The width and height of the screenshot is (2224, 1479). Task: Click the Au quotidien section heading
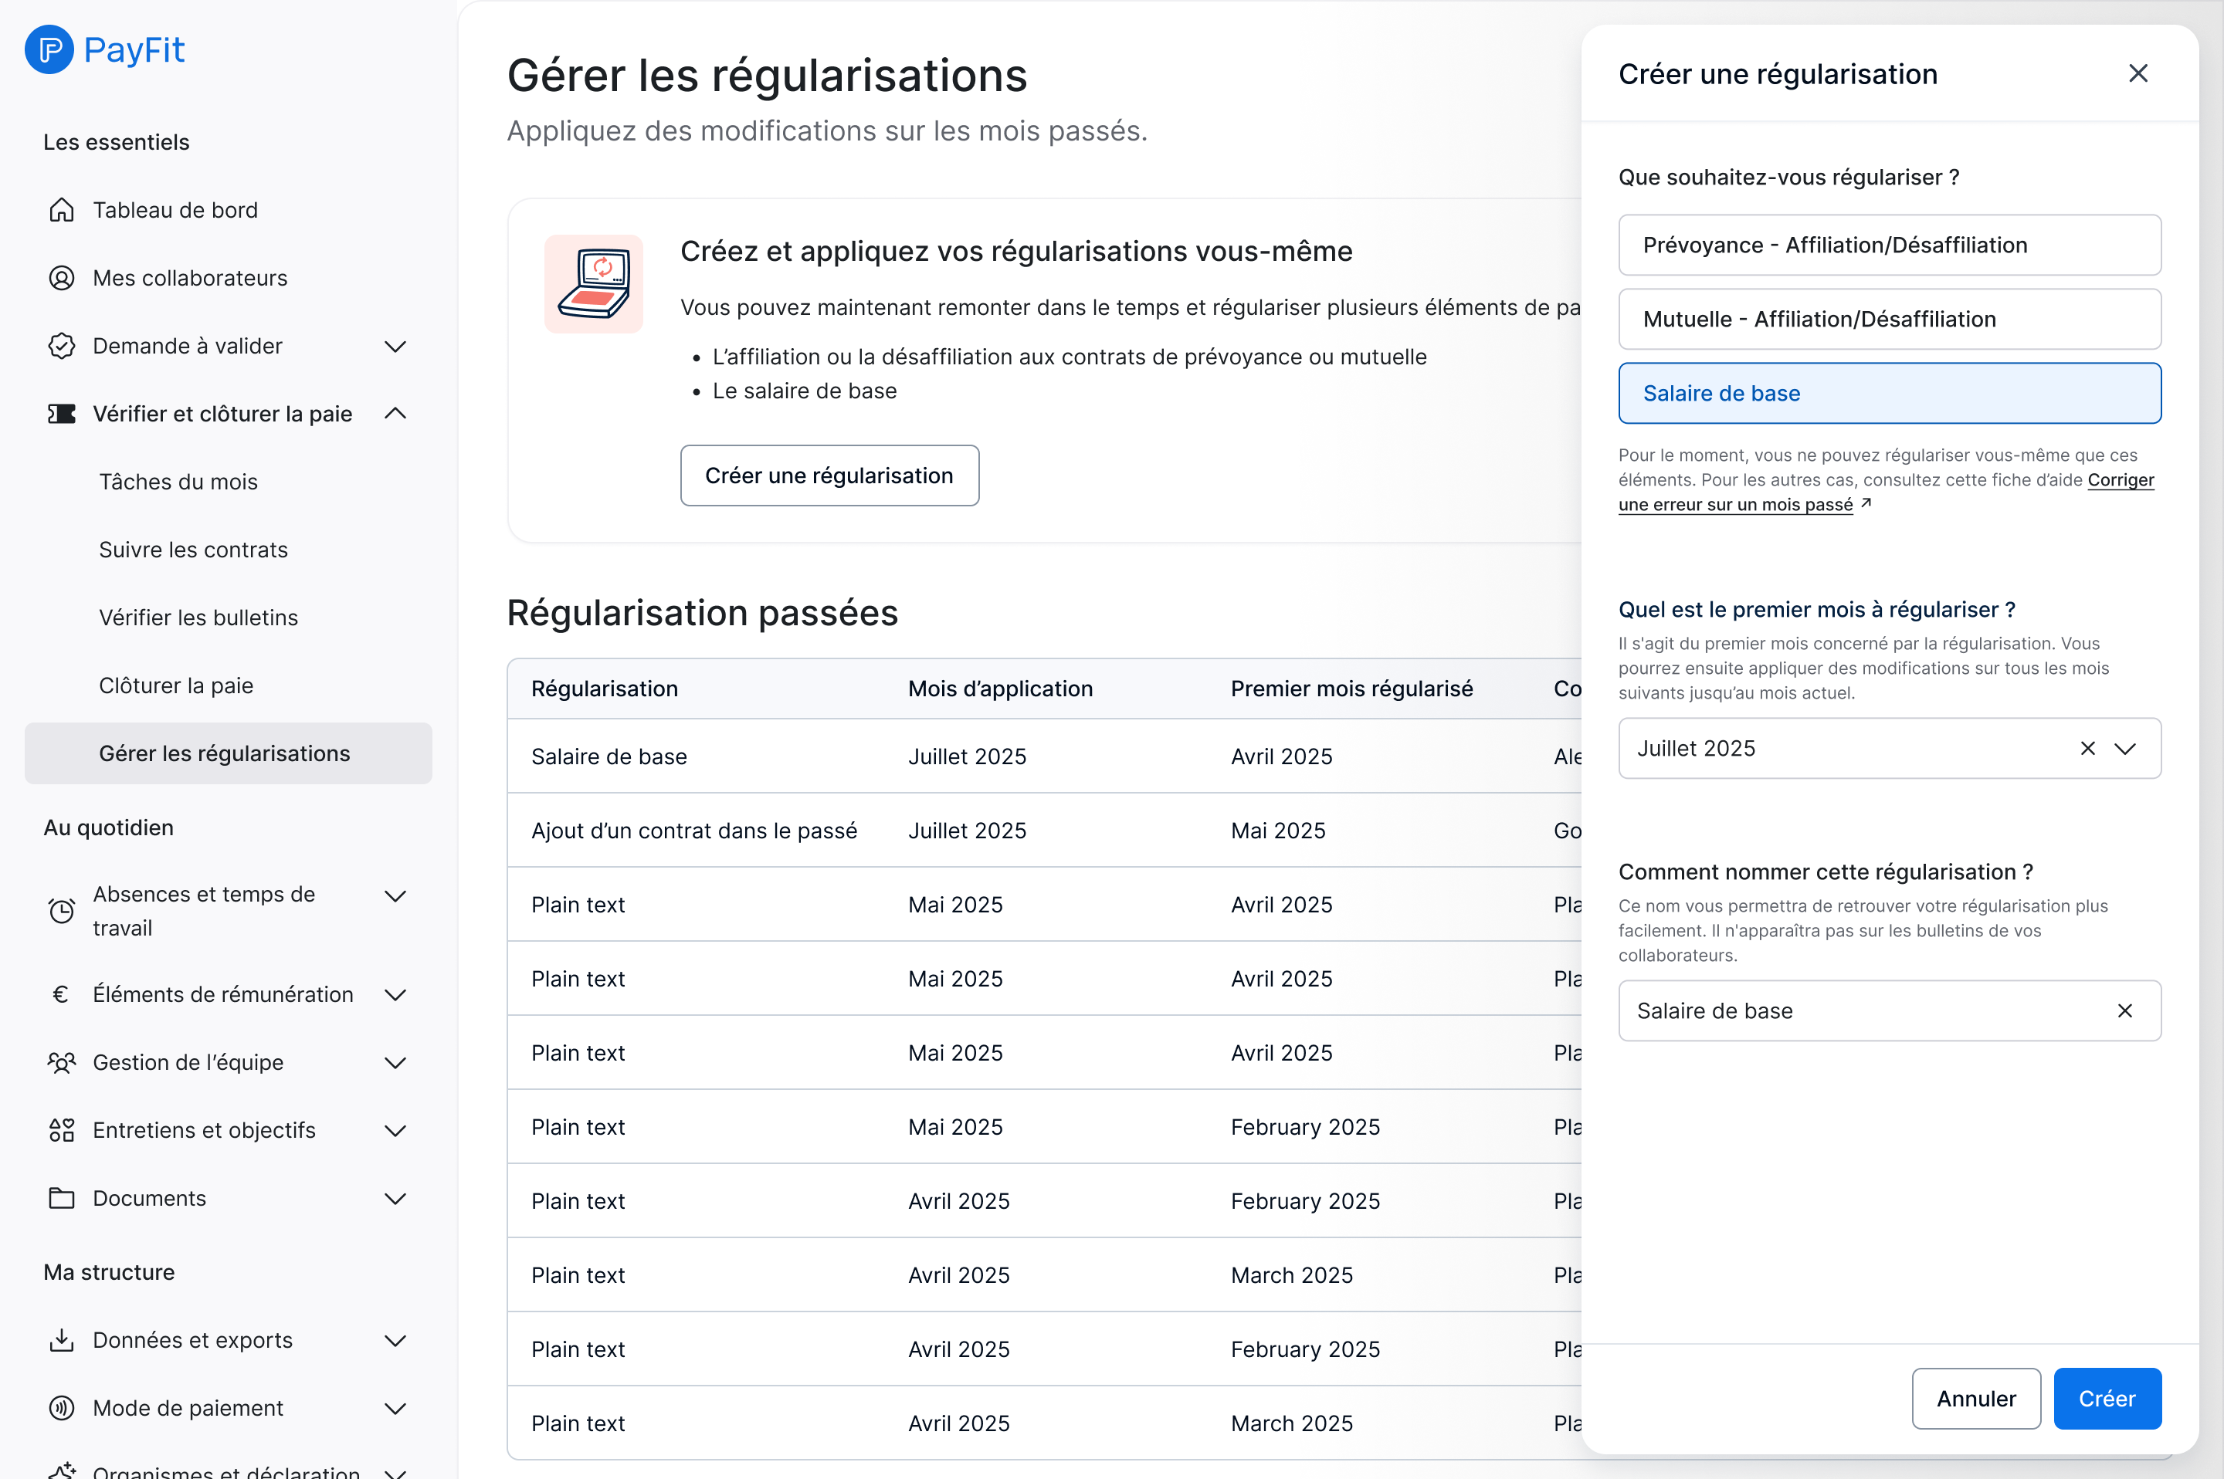[109, 827]
